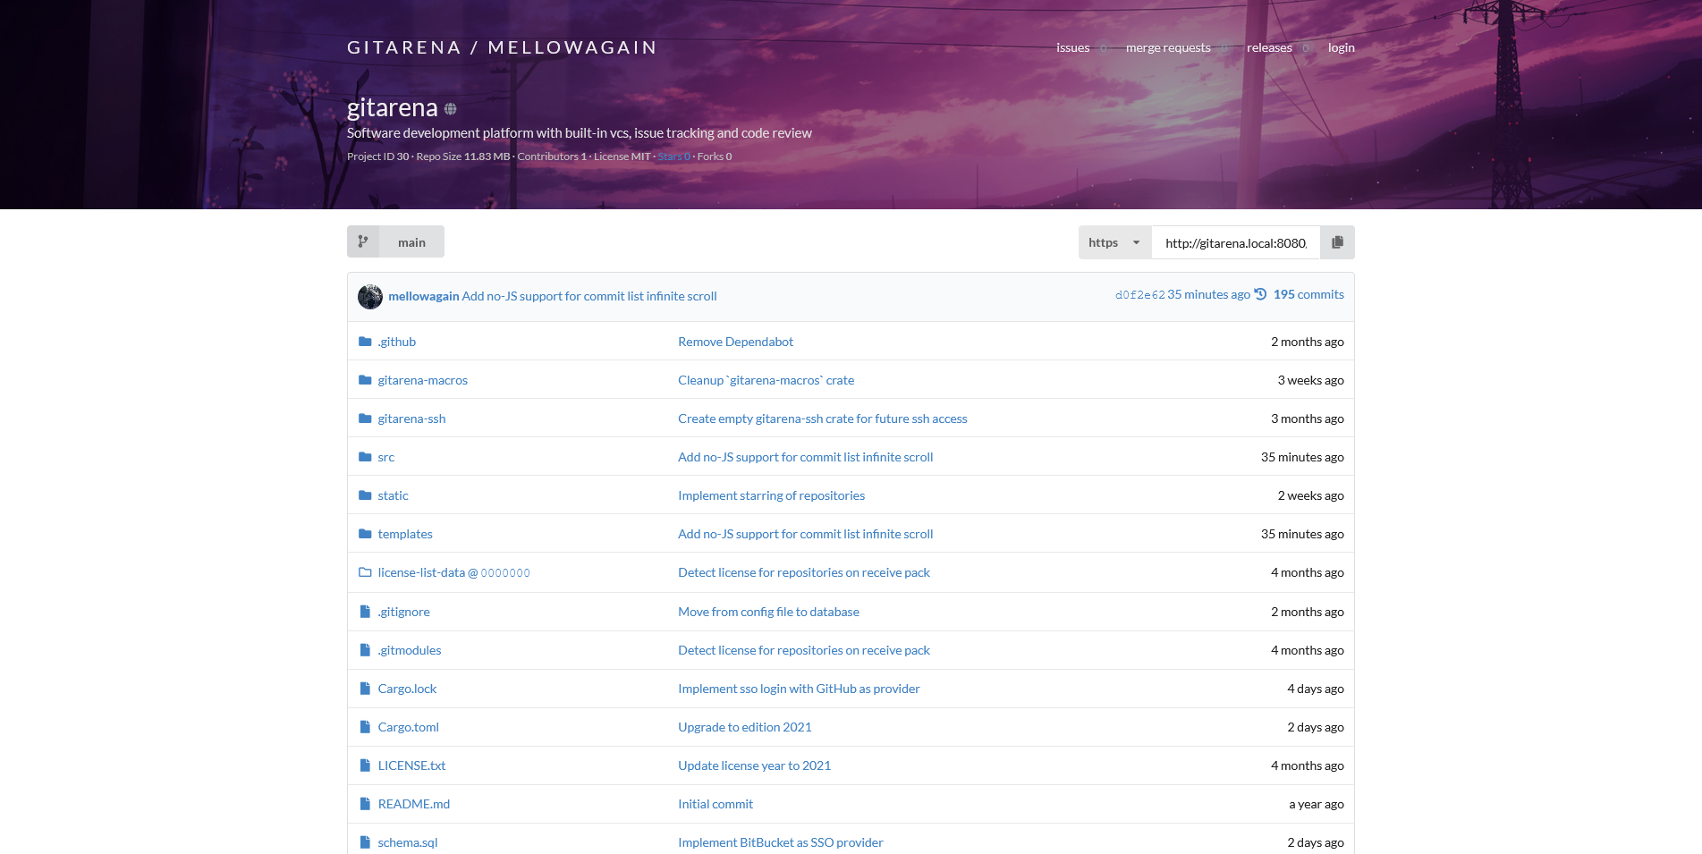The width and height of the screenshot is (1702, 854).
Task: Open the Cleanup gitarena-macros crate commit
Action: (766, 380)
